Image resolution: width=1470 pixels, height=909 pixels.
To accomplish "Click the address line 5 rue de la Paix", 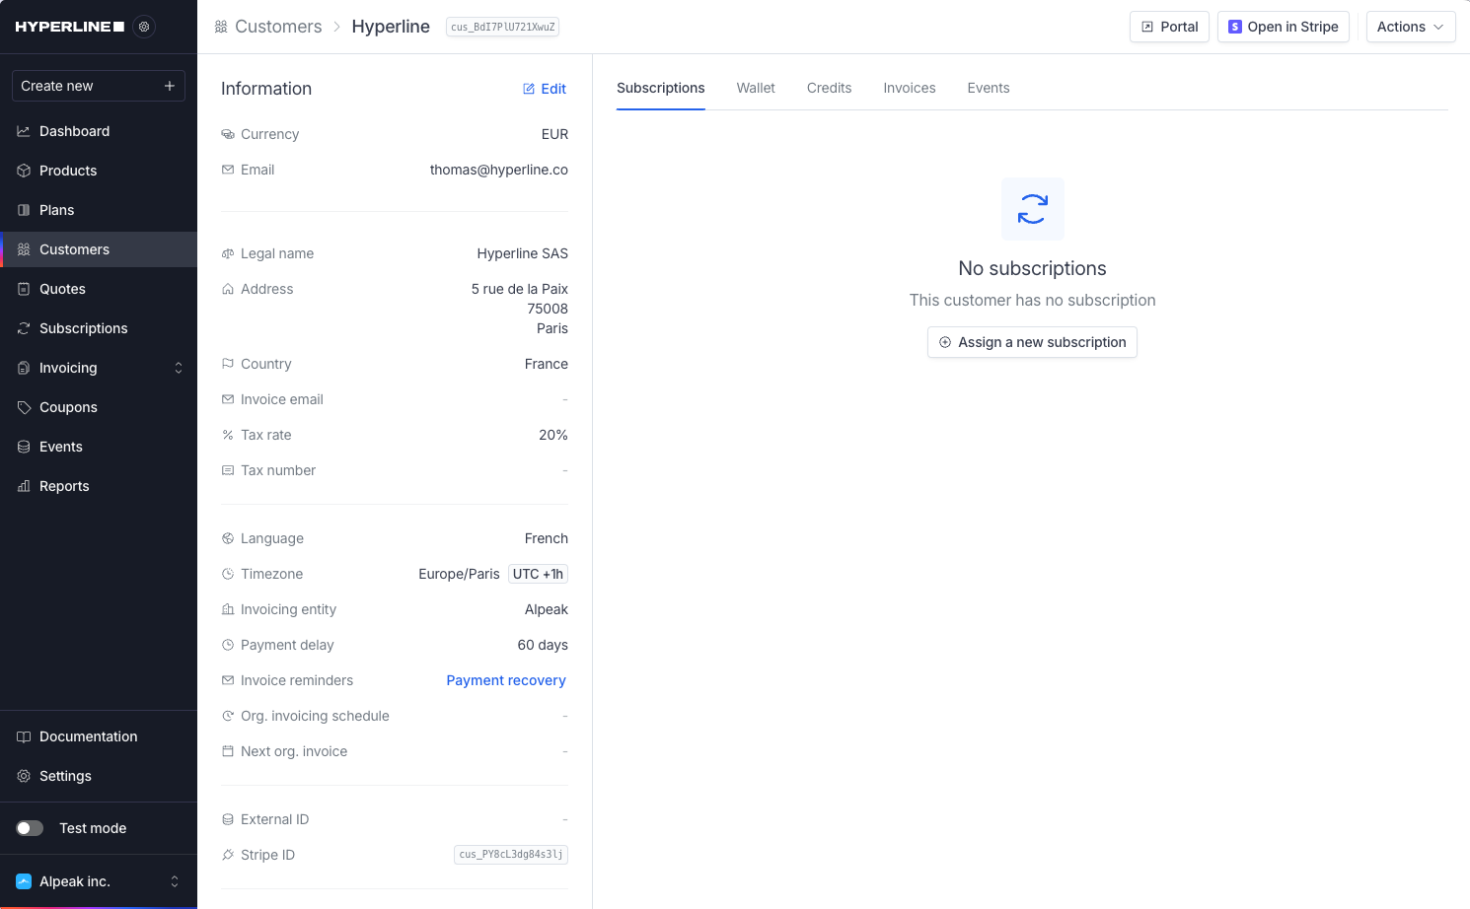I will 519,289.
